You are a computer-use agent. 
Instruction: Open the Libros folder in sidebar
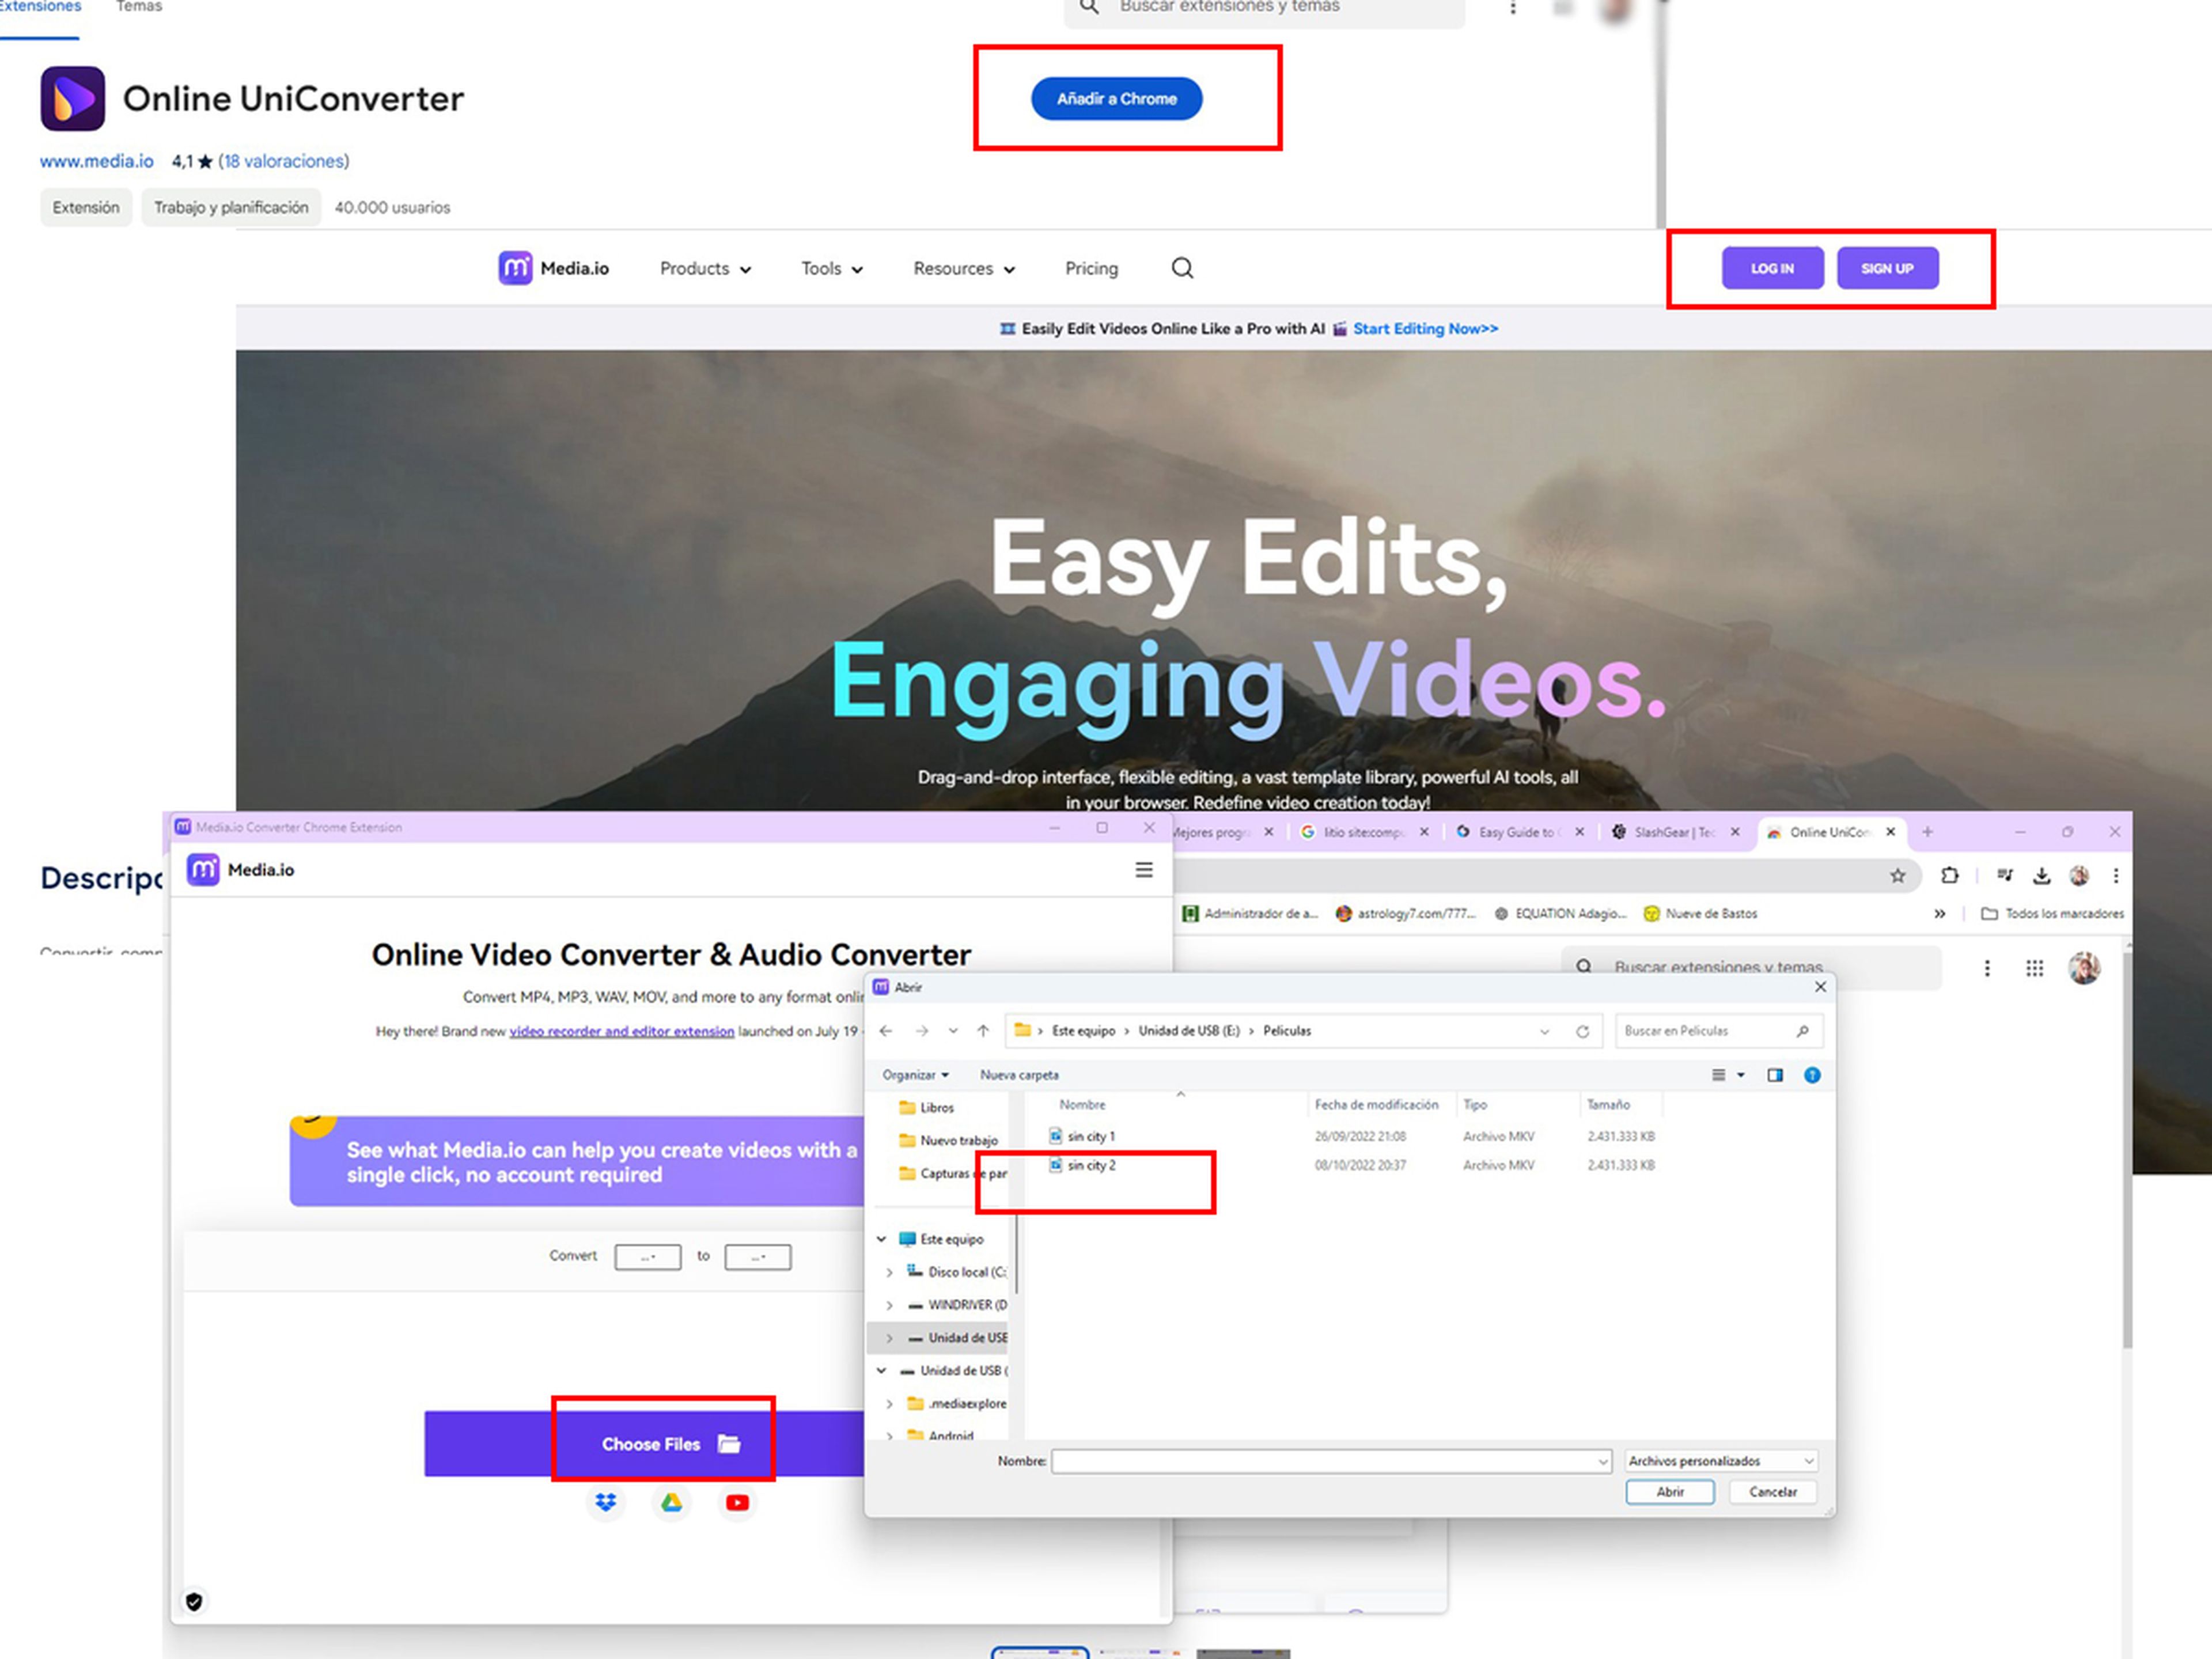927,1107
